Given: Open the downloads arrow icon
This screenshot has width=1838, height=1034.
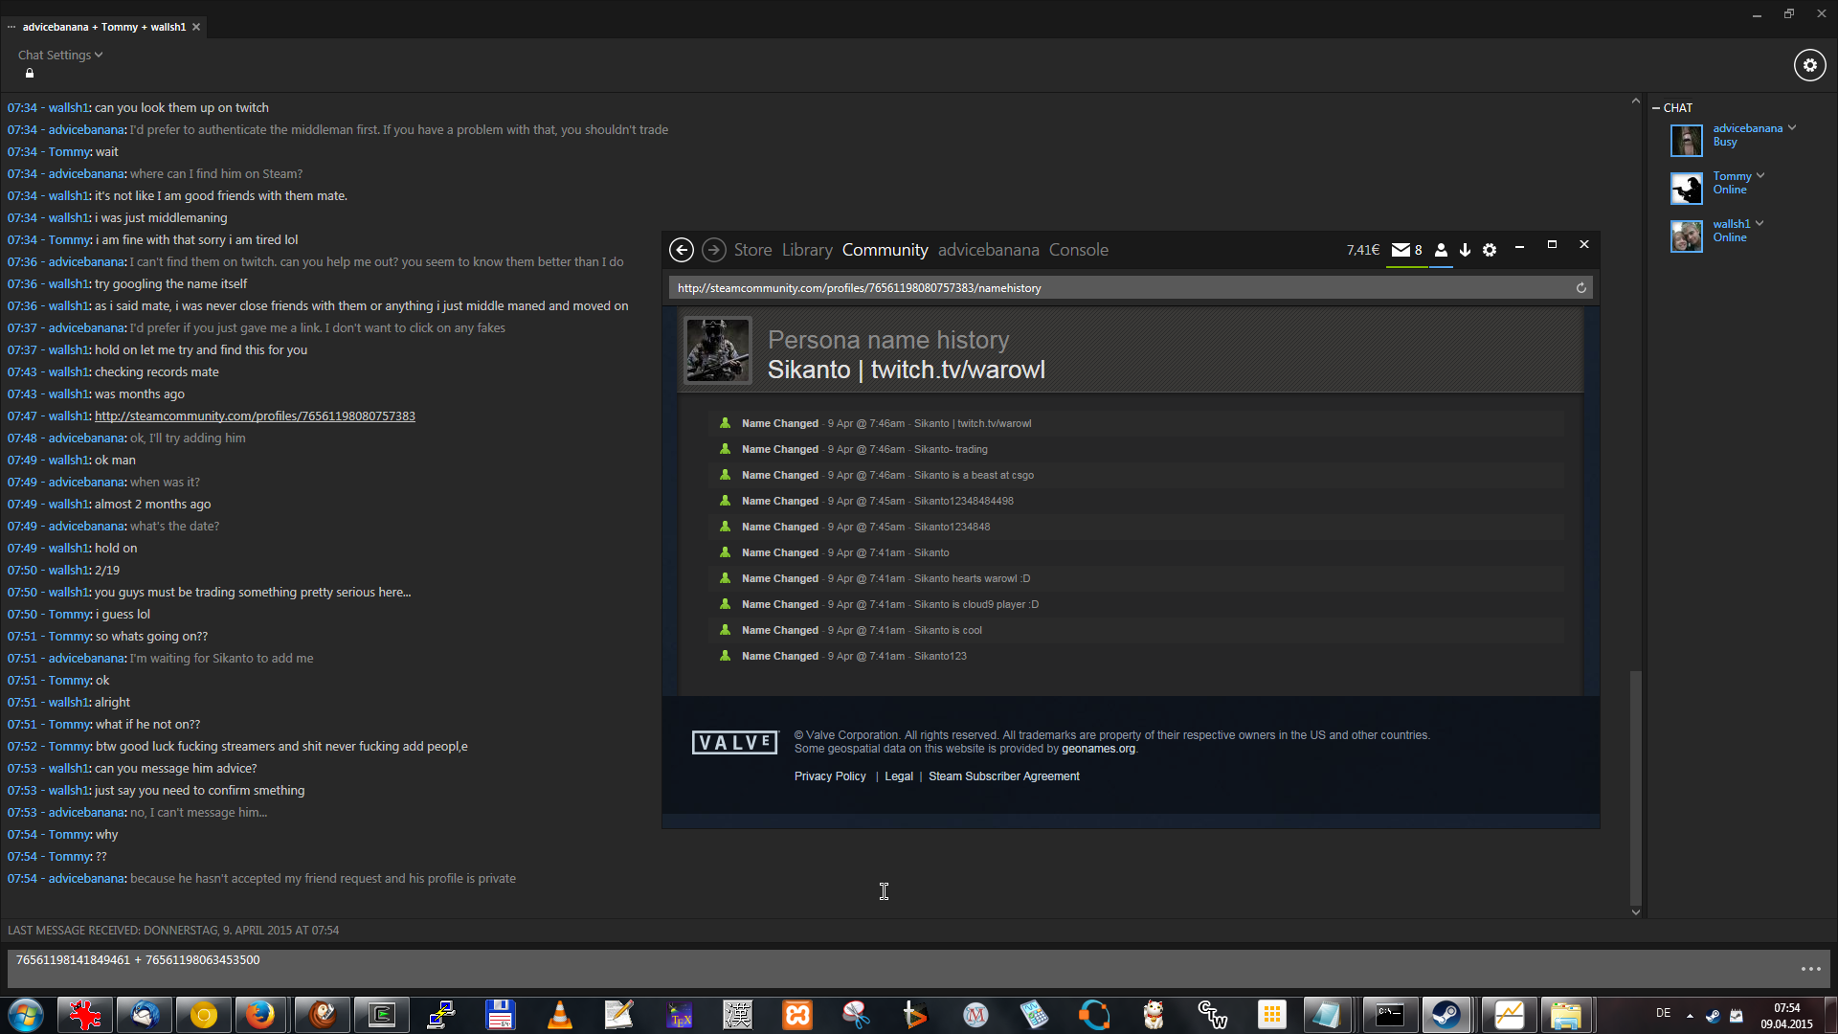Looking at the screenshot, I should point(1465,250).
